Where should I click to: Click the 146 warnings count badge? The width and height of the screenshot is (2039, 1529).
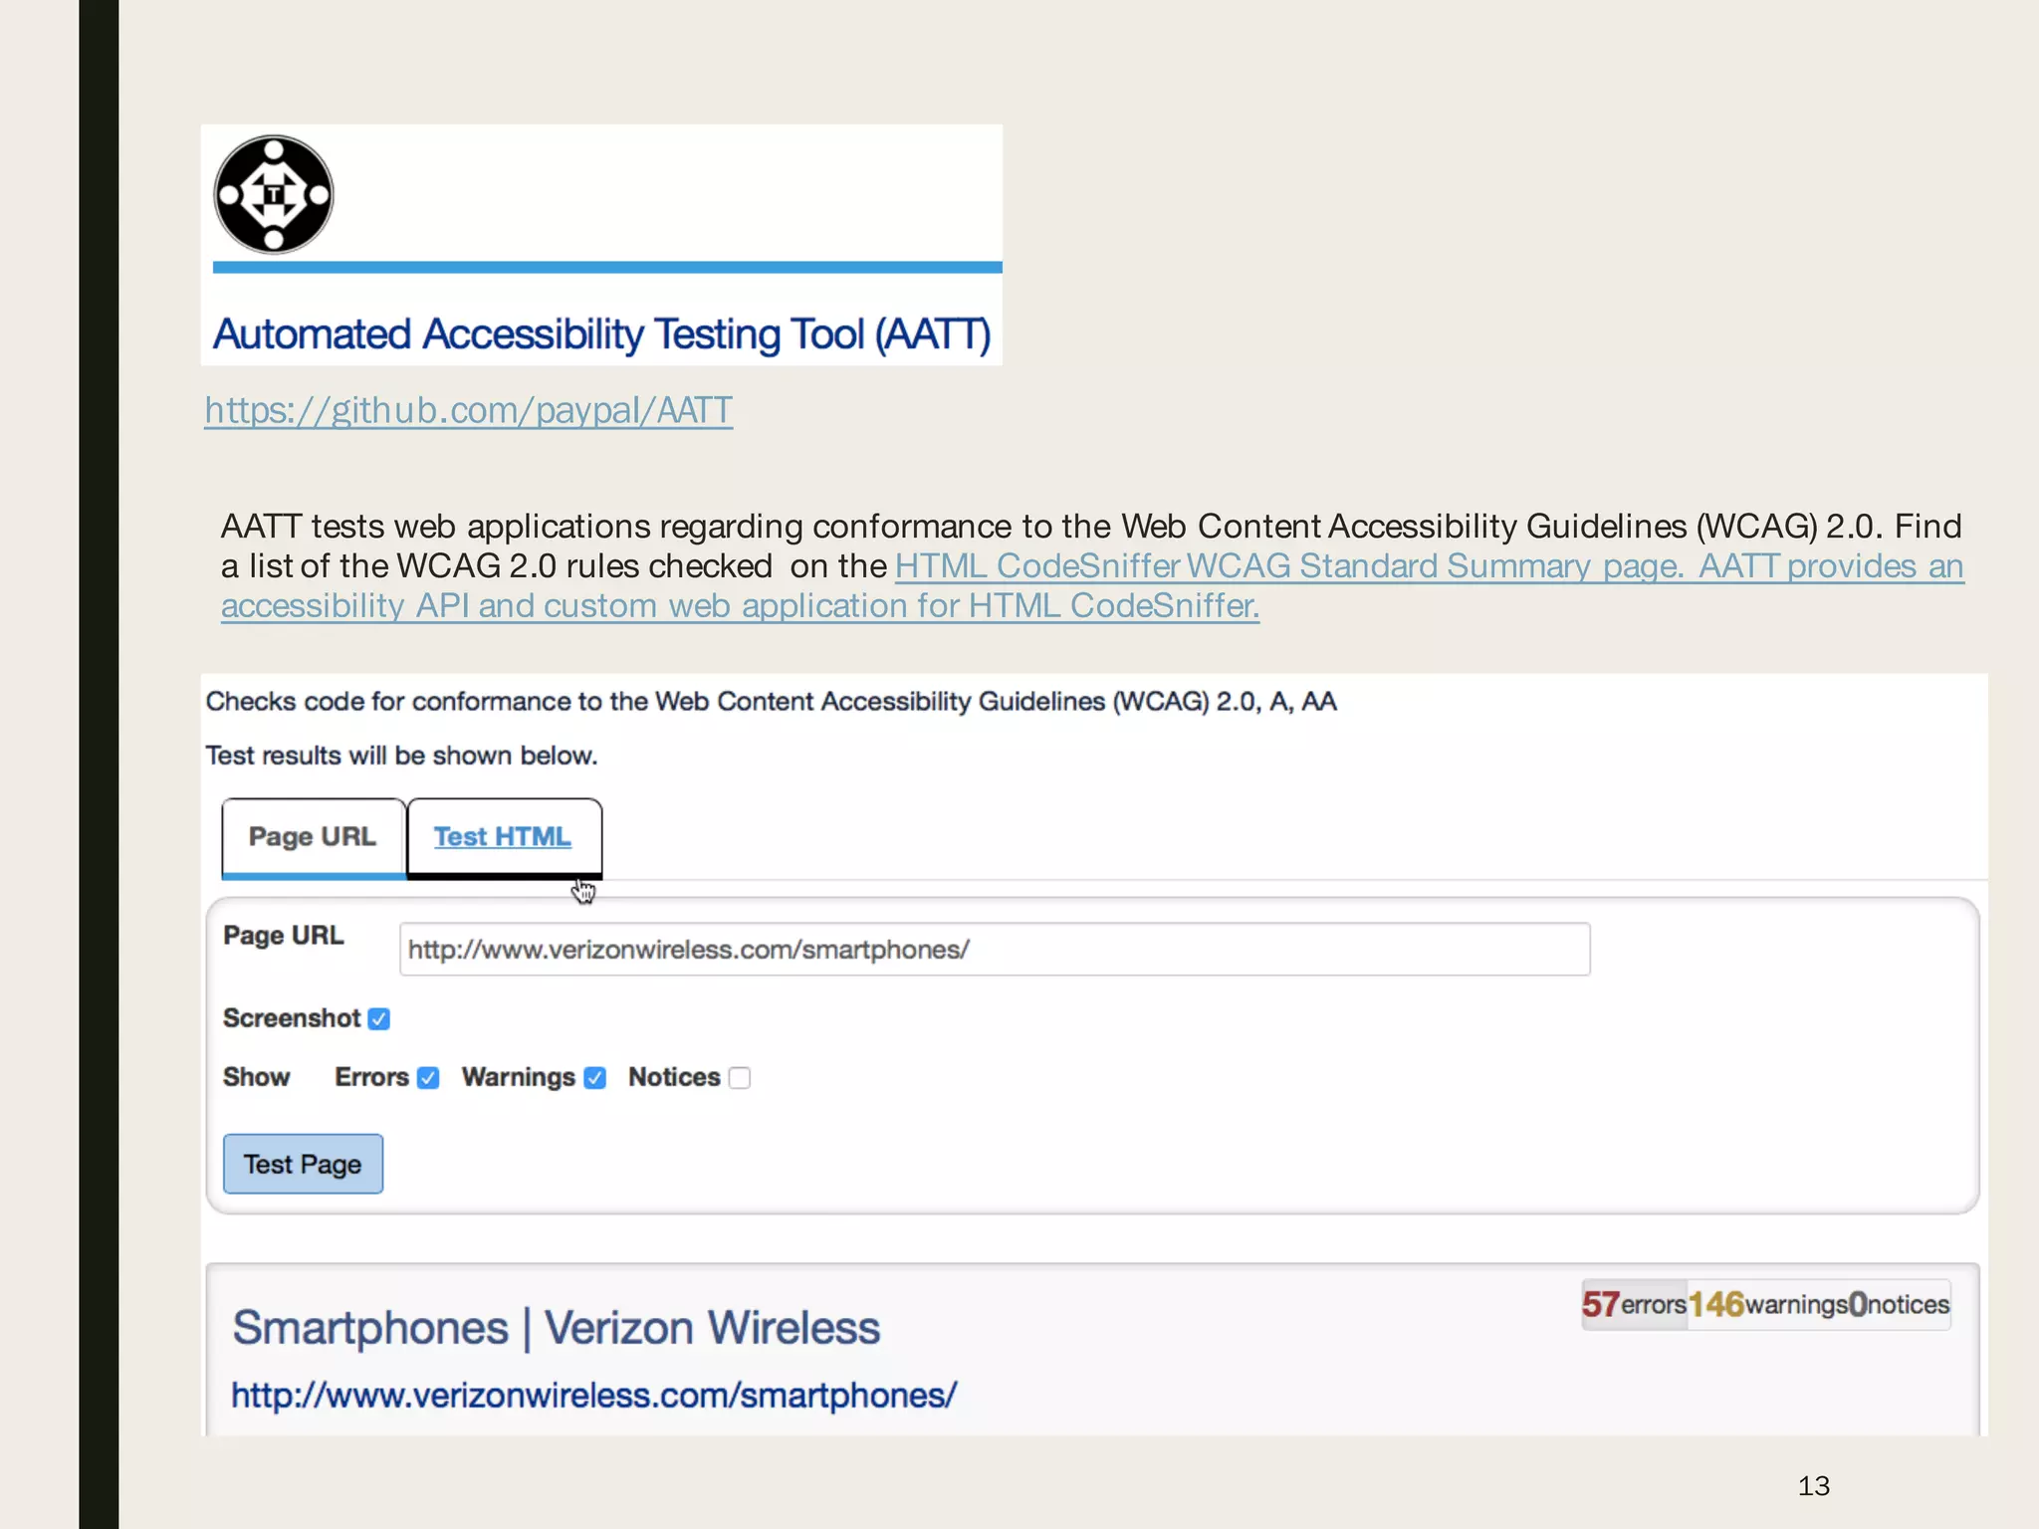pyautogui.click(x=1767, y=1304)
